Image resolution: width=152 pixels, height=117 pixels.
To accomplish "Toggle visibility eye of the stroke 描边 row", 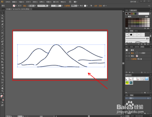I will tap(127, 53).
